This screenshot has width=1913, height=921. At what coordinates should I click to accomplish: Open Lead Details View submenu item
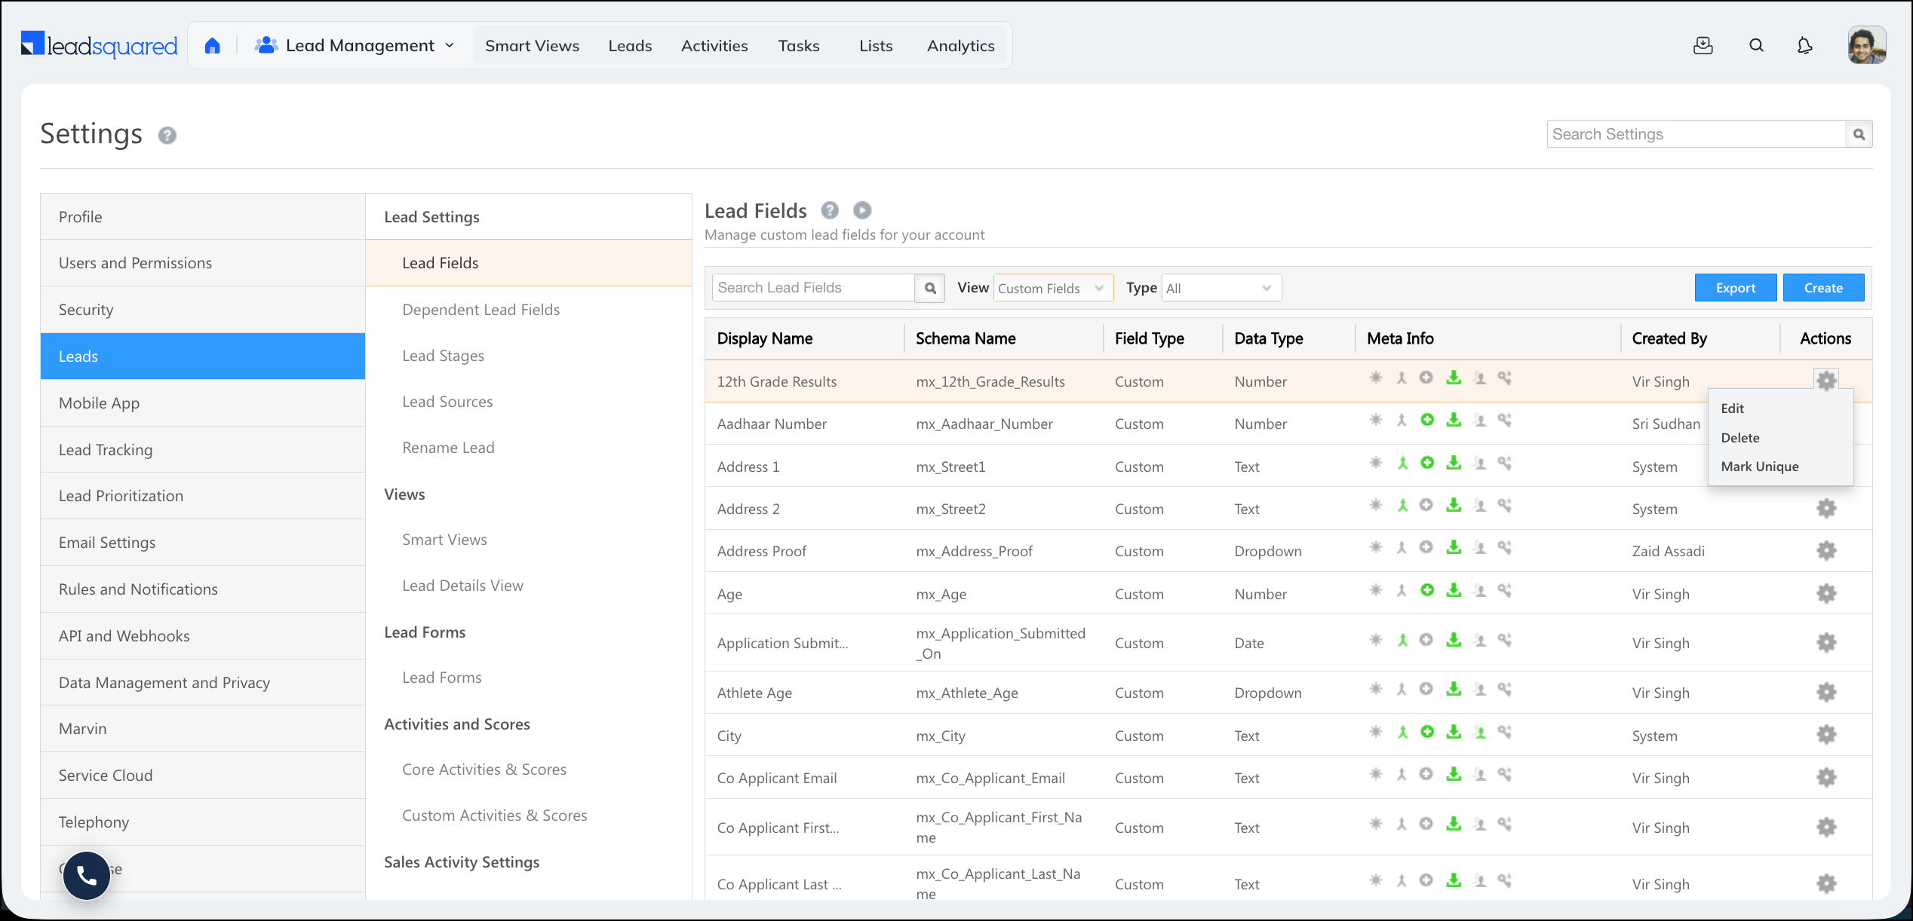click(x=462, y=586)
